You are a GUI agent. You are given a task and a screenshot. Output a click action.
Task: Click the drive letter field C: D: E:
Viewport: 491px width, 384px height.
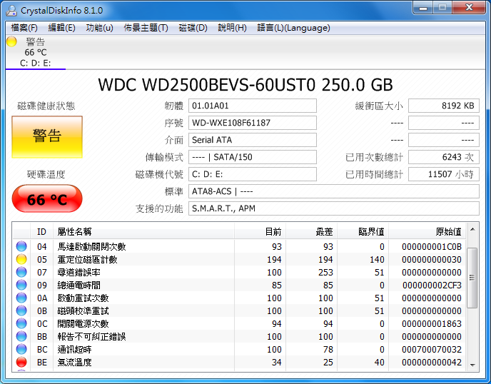pos(253,174)
